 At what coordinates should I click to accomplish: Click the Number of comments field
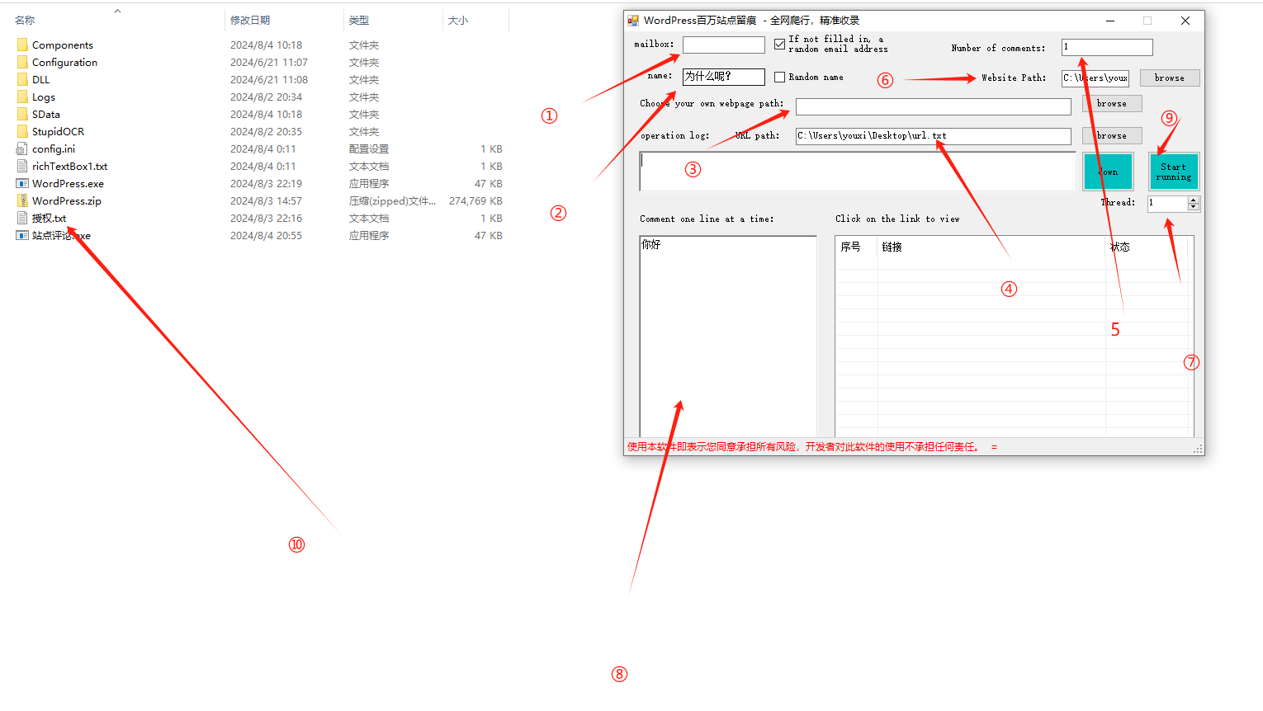tap(1107, 47)
